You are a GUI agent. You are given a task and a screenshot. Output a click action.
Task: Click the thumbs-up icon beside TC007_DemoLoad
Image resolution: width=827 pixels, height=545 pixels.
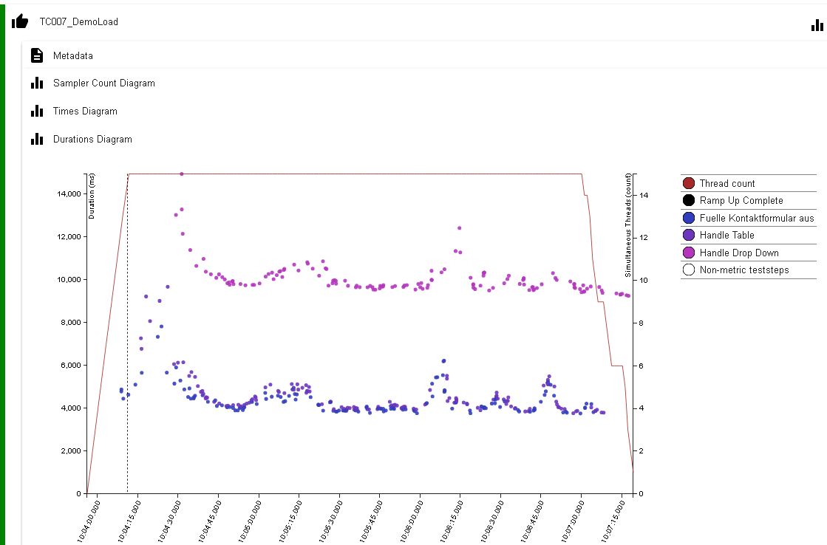[x=20, y=21]
